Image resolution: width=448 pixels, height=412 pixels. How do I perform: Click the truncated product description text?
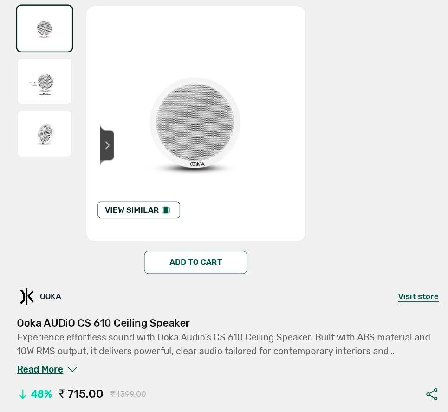point(223,344)
